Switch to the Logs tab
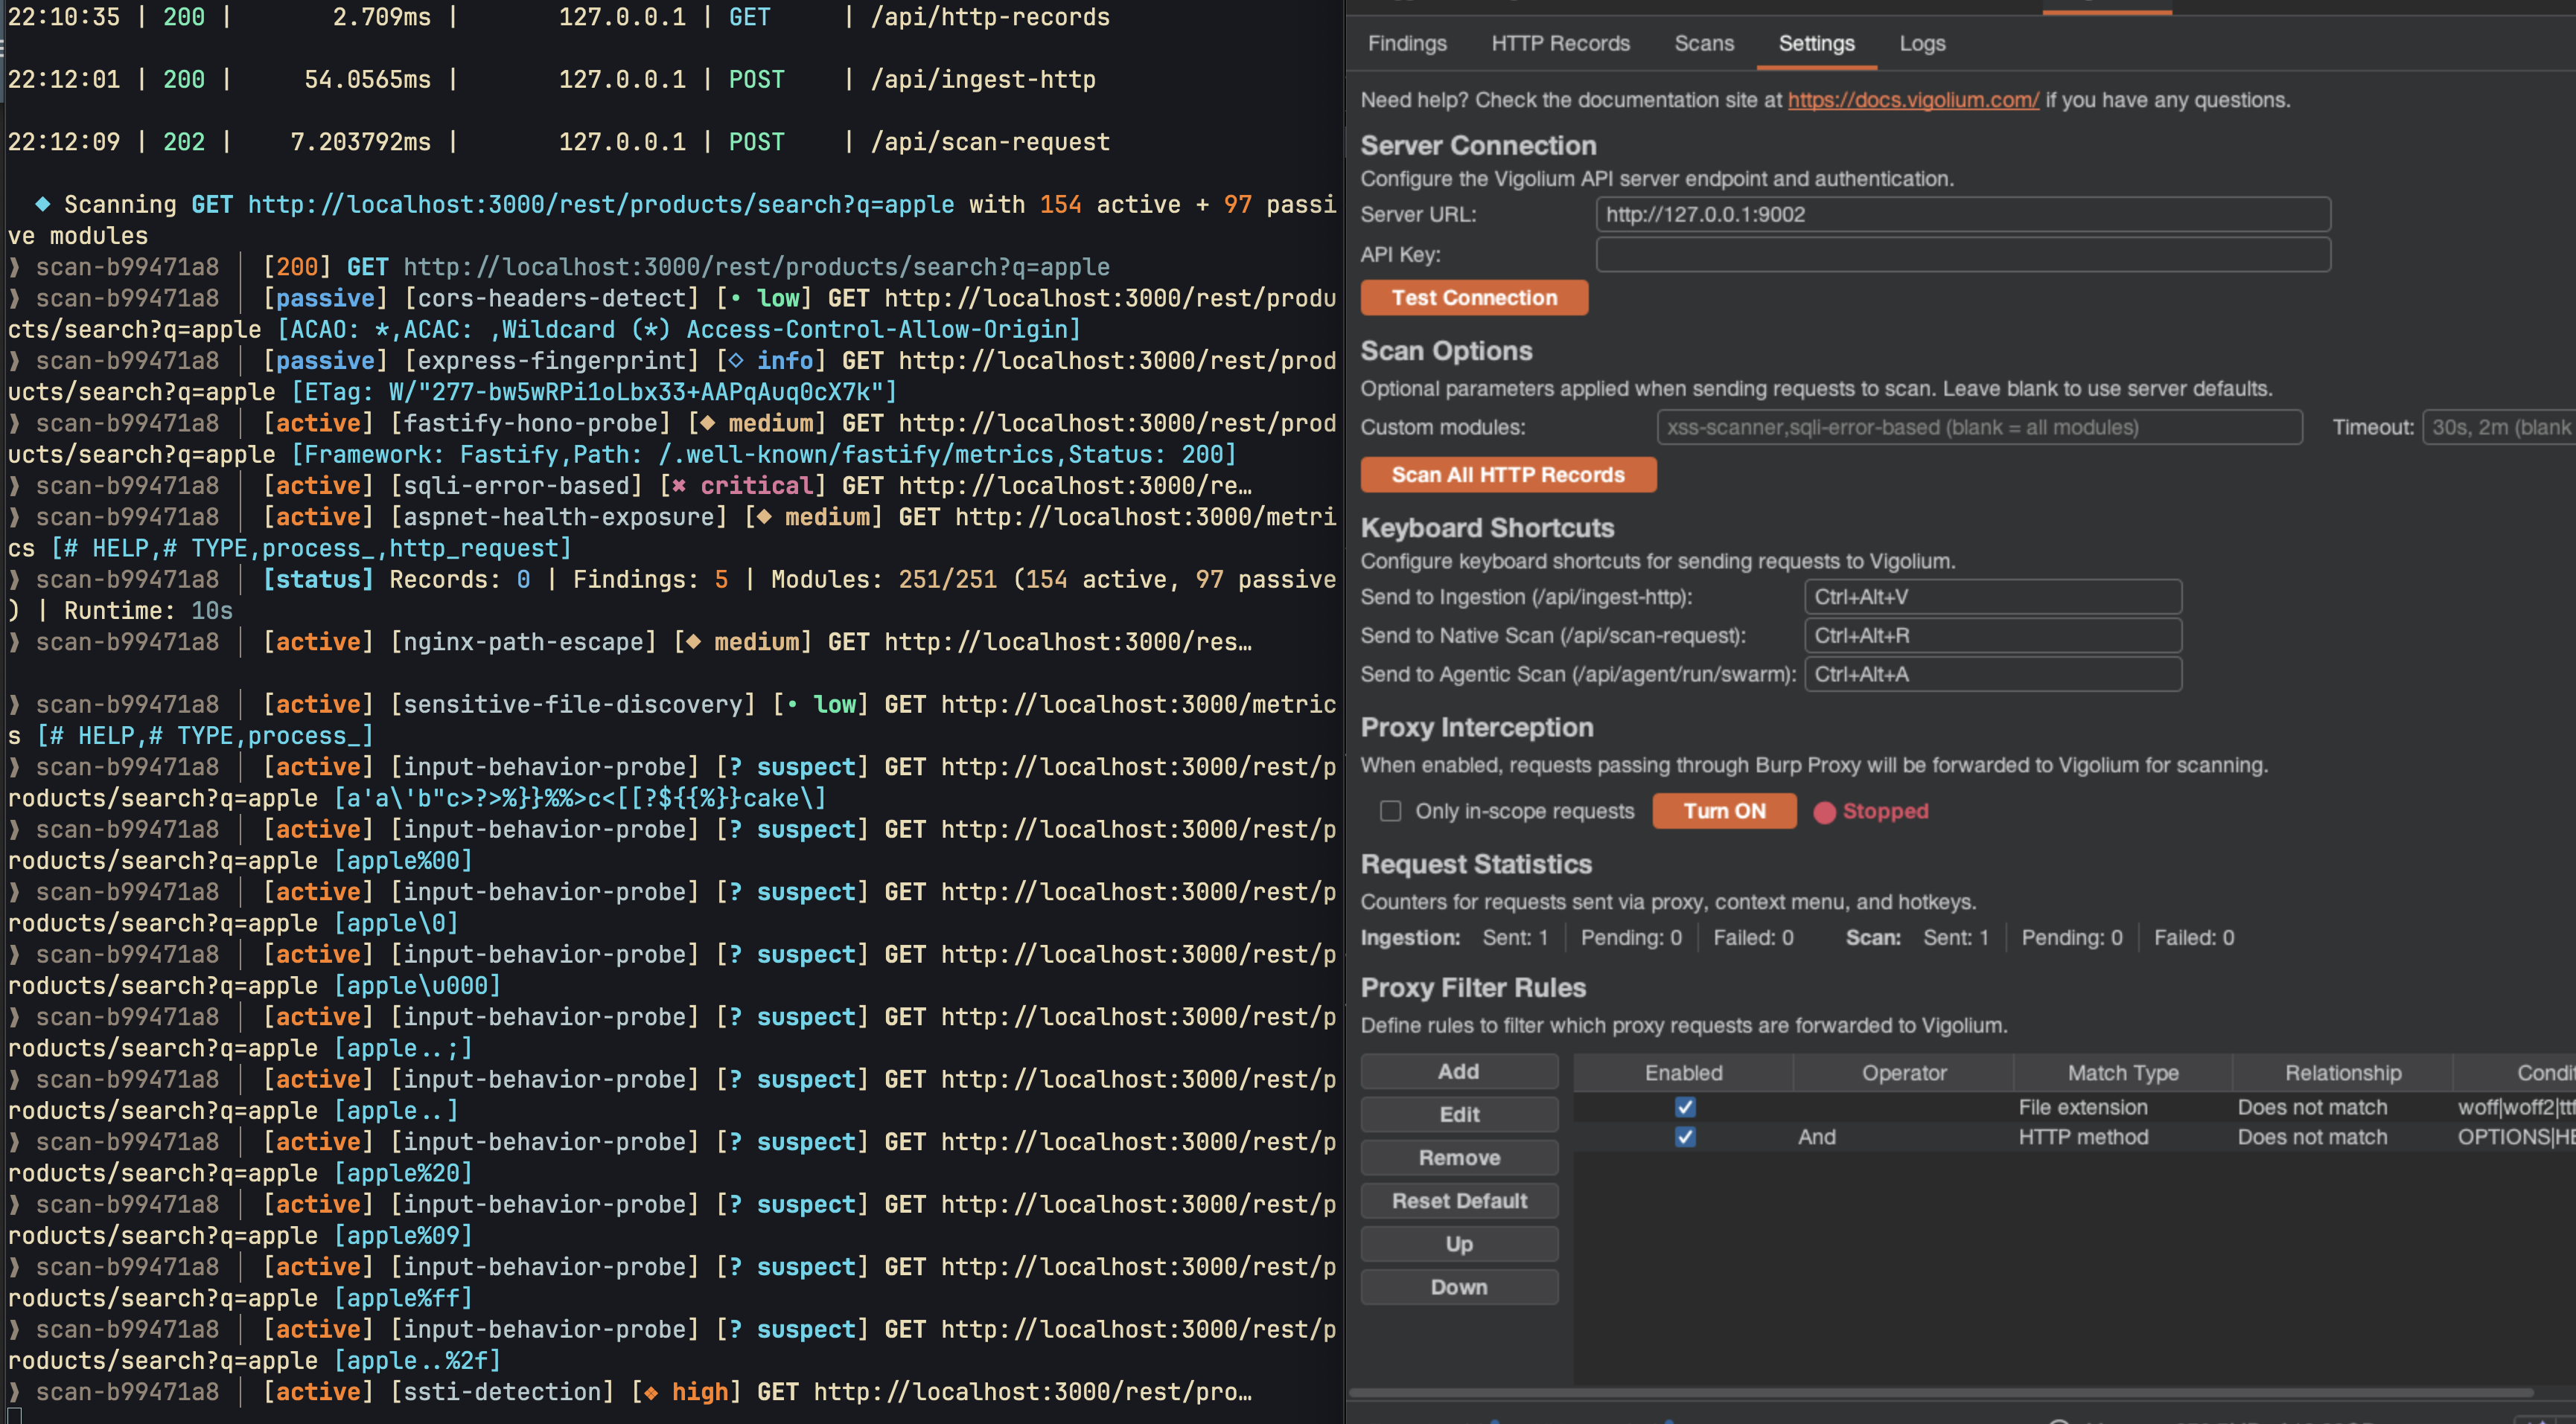2576x1424 pixels. (x=1922, y=43)
